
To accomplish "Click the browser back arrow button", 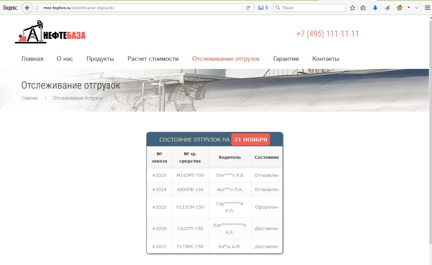I will pos(27,8).
